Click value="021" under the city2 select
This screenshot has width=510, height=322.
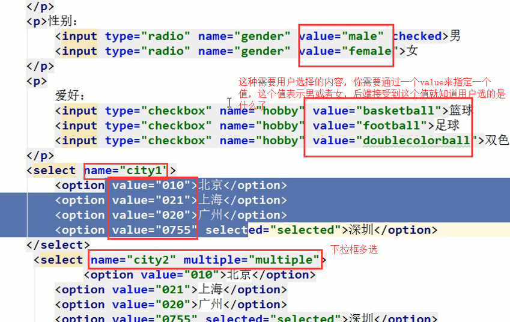pyautogui.click(x=151, y=290)
